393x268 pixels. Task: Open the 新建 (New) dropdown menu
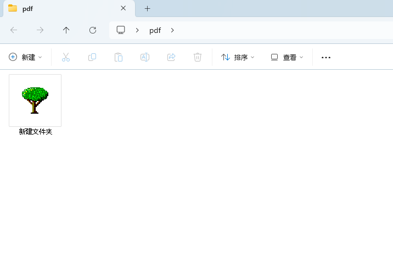tap(25, 57)
